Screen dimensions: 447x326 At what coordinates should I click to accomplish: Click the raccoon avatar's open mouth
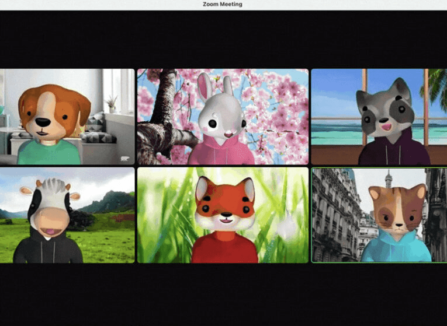point(387,127)
